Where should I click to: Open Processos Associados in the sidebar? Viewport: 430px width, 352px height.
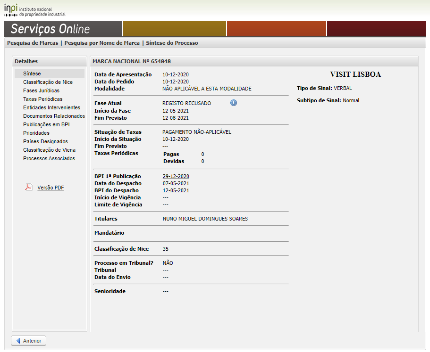(x=49, y=158)
